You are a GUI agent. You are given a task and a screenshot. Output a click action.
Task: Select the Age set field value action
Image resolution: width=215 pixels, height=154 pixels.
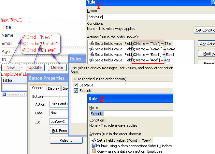[130, 60]
